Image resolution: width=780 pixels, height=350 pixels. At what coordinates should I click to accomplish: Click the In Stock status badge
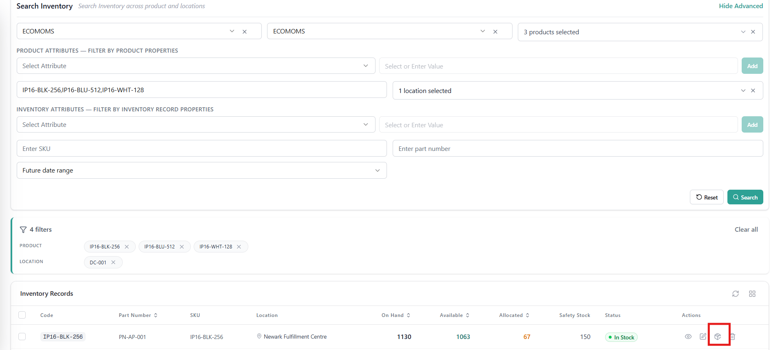[x=621, y=337]
